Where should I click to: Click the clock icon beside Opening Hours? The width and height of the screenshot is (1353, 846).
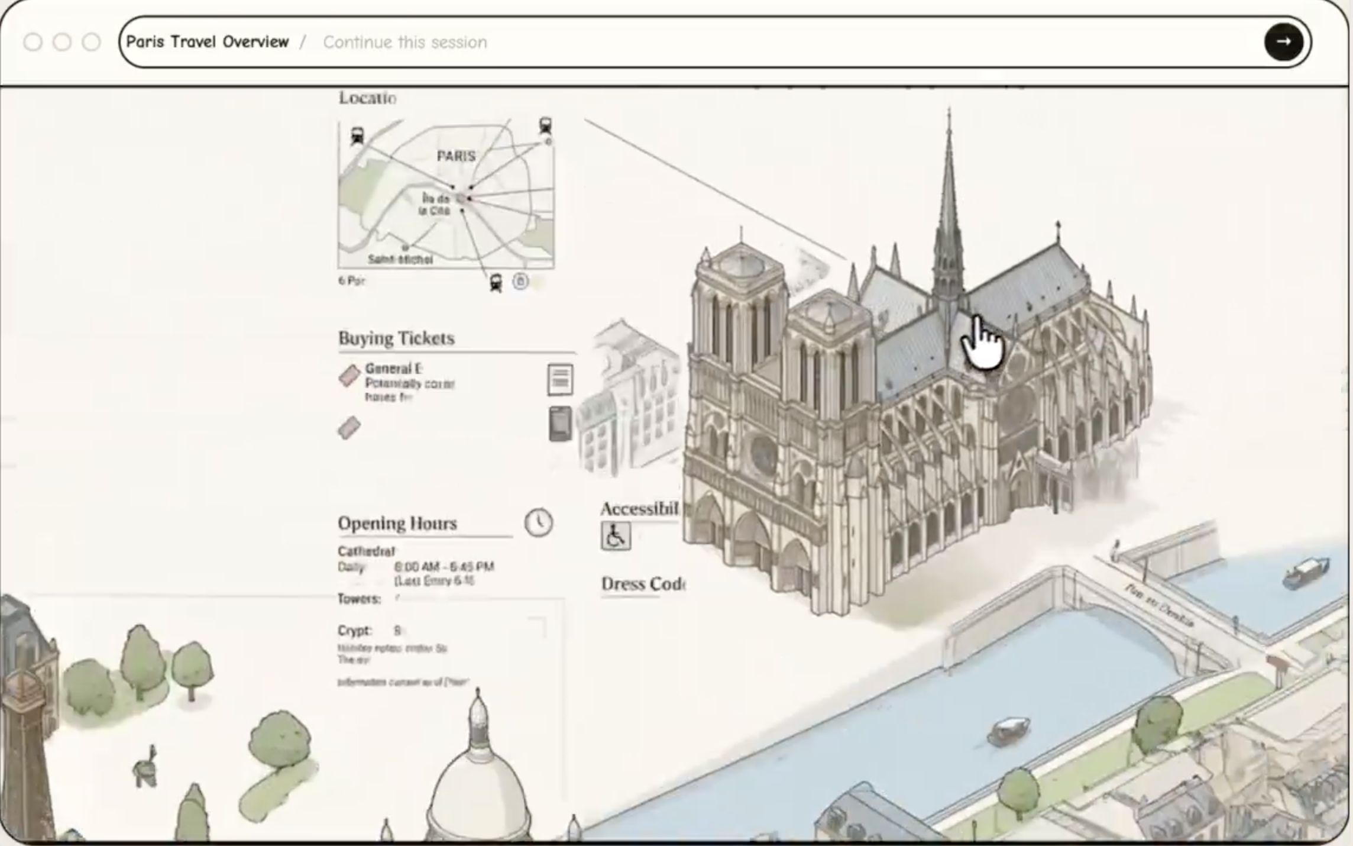tap(538, 523)
